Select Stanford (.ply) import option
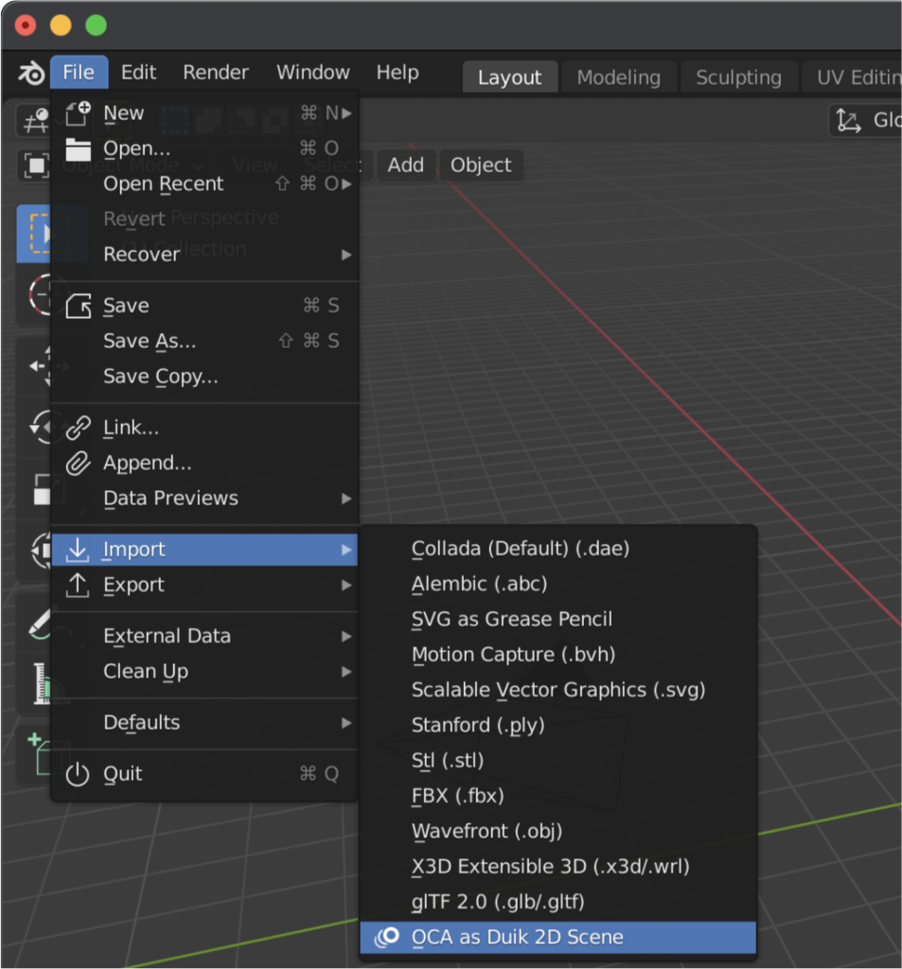This screenshot has height=969, width=902. coord(558,725)
